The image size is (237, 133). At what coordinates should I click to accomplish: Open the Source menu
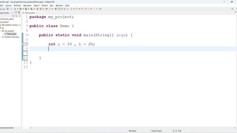[x=9, y=6]
